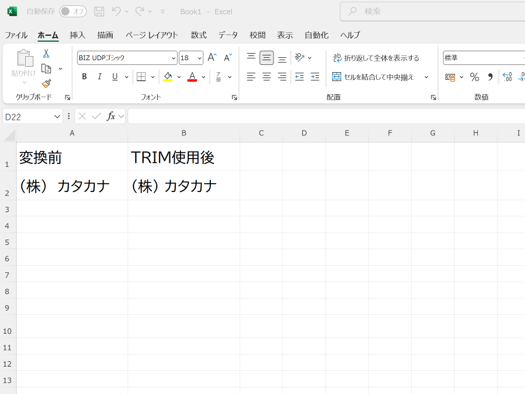Toggle Italic formatting
The height and width of the screenshot is (394, 525).
coord(100,77)
